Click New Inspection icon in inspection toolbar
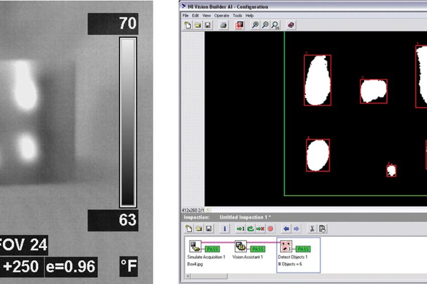Viewport: 427px width, 284px height. [x=188, y=228]
